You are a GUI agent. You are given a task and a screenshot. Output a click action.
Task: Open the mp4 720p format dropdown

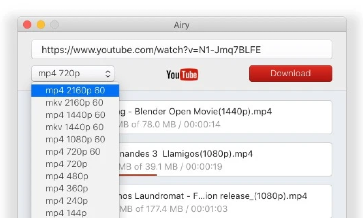[x=73, y=74]
